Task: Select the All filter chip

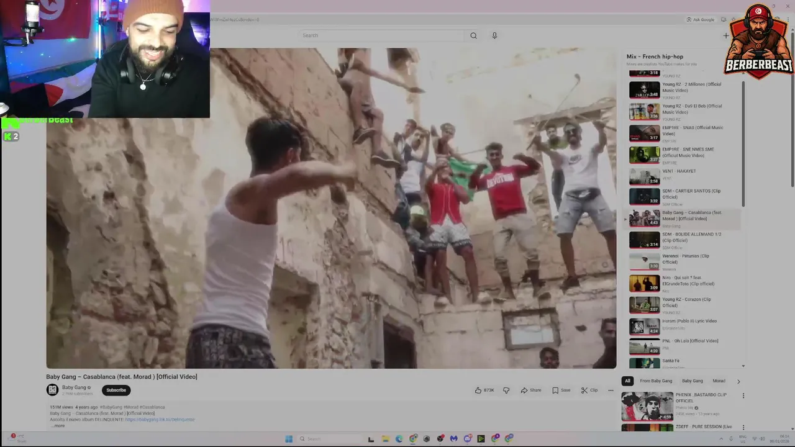Action: click(627, 381)
